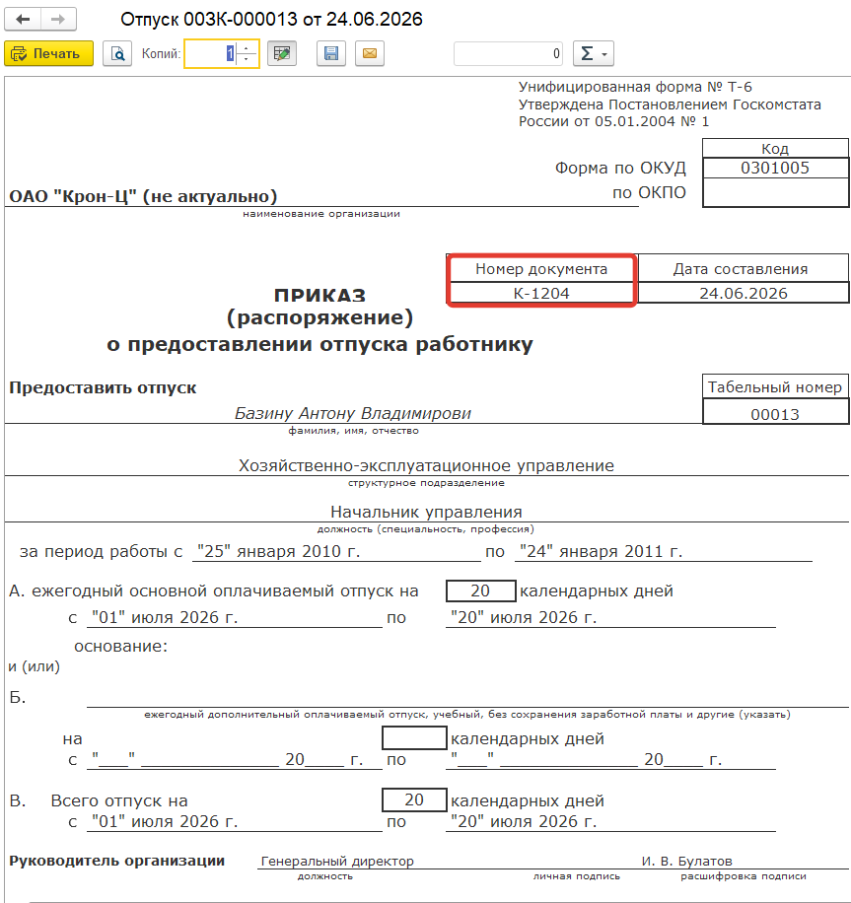Select organization name "ОАО "Крон-Ц" (не актуально)"

point(143,196)
